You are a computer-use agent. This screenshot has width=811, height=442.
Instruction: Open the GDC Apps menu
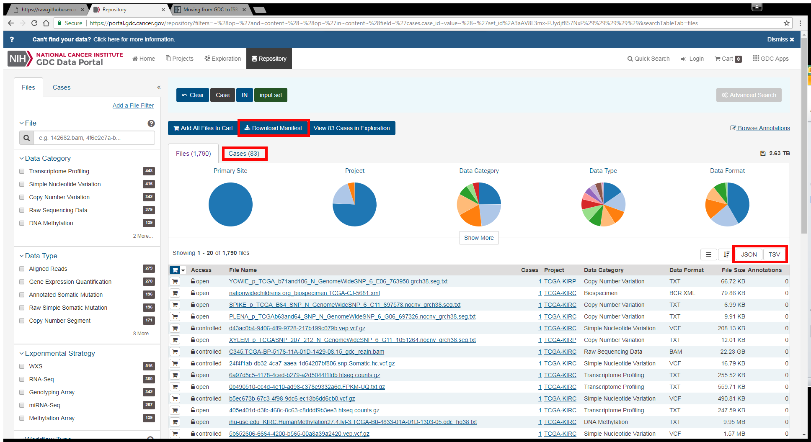point(771,59)
